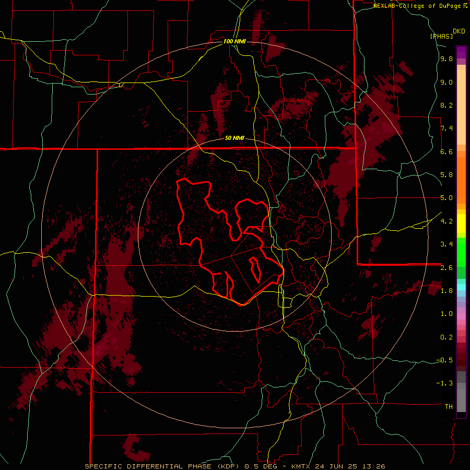Click the 0.2 legend value

click(x=446, y=337)
